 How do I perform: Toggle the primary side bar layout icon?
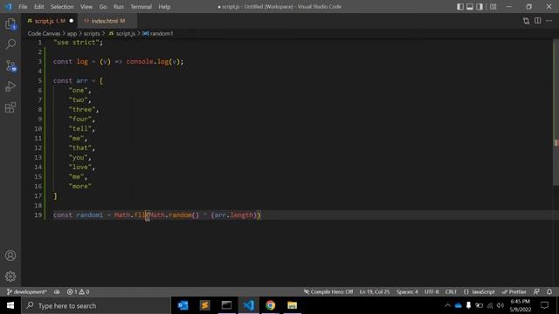[x=460, y=7]
